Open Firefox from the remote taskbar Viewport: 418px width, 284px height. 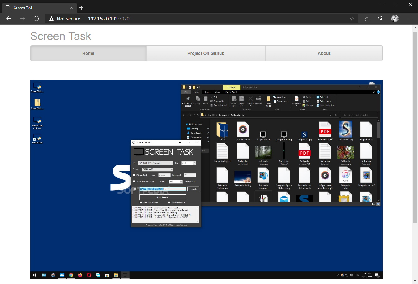80,275
